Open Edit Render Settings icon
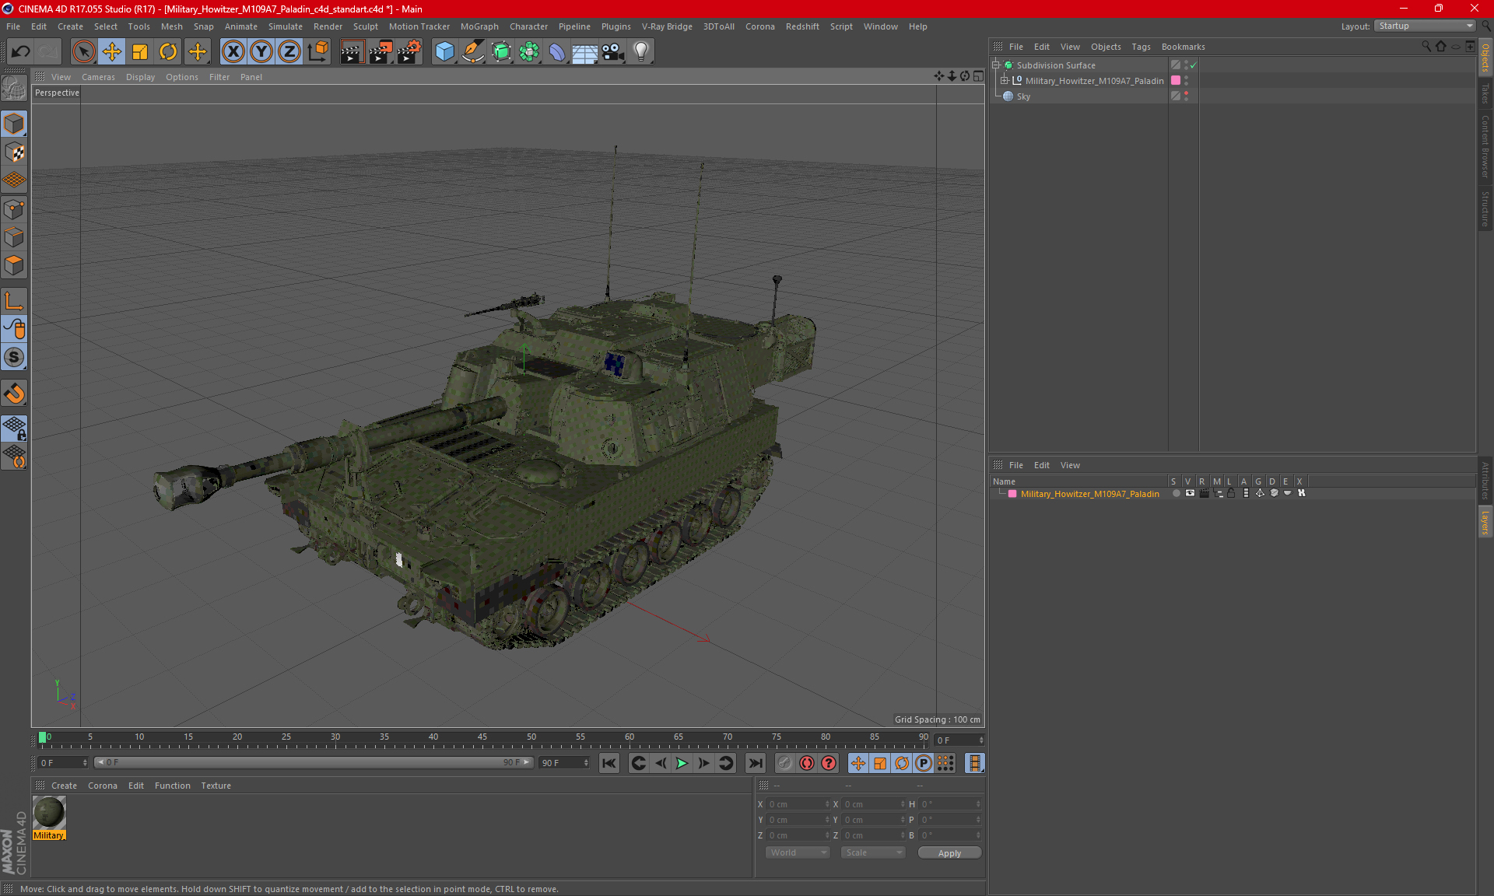 coord(409,51)
